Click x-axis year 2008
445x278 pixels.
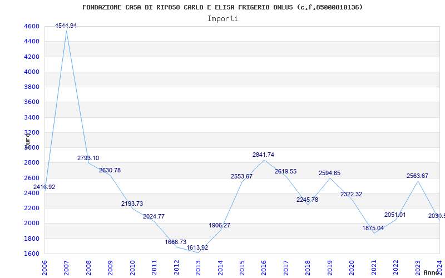[x=88, y=268]
